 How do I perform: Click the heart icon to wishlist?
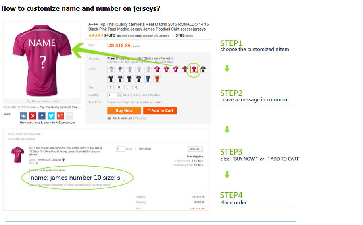(109, 118)
